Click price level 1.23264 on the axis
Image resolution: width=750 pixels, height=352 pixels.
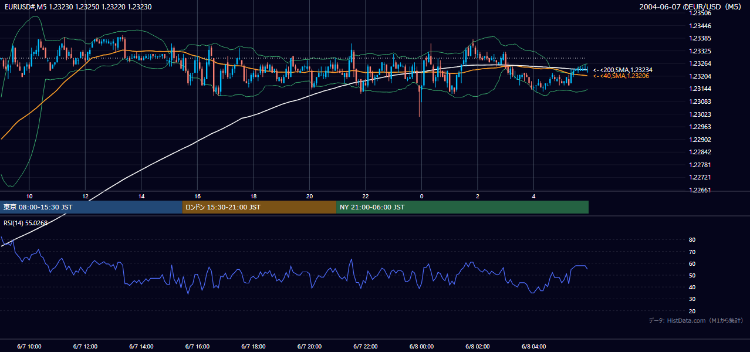700,63
